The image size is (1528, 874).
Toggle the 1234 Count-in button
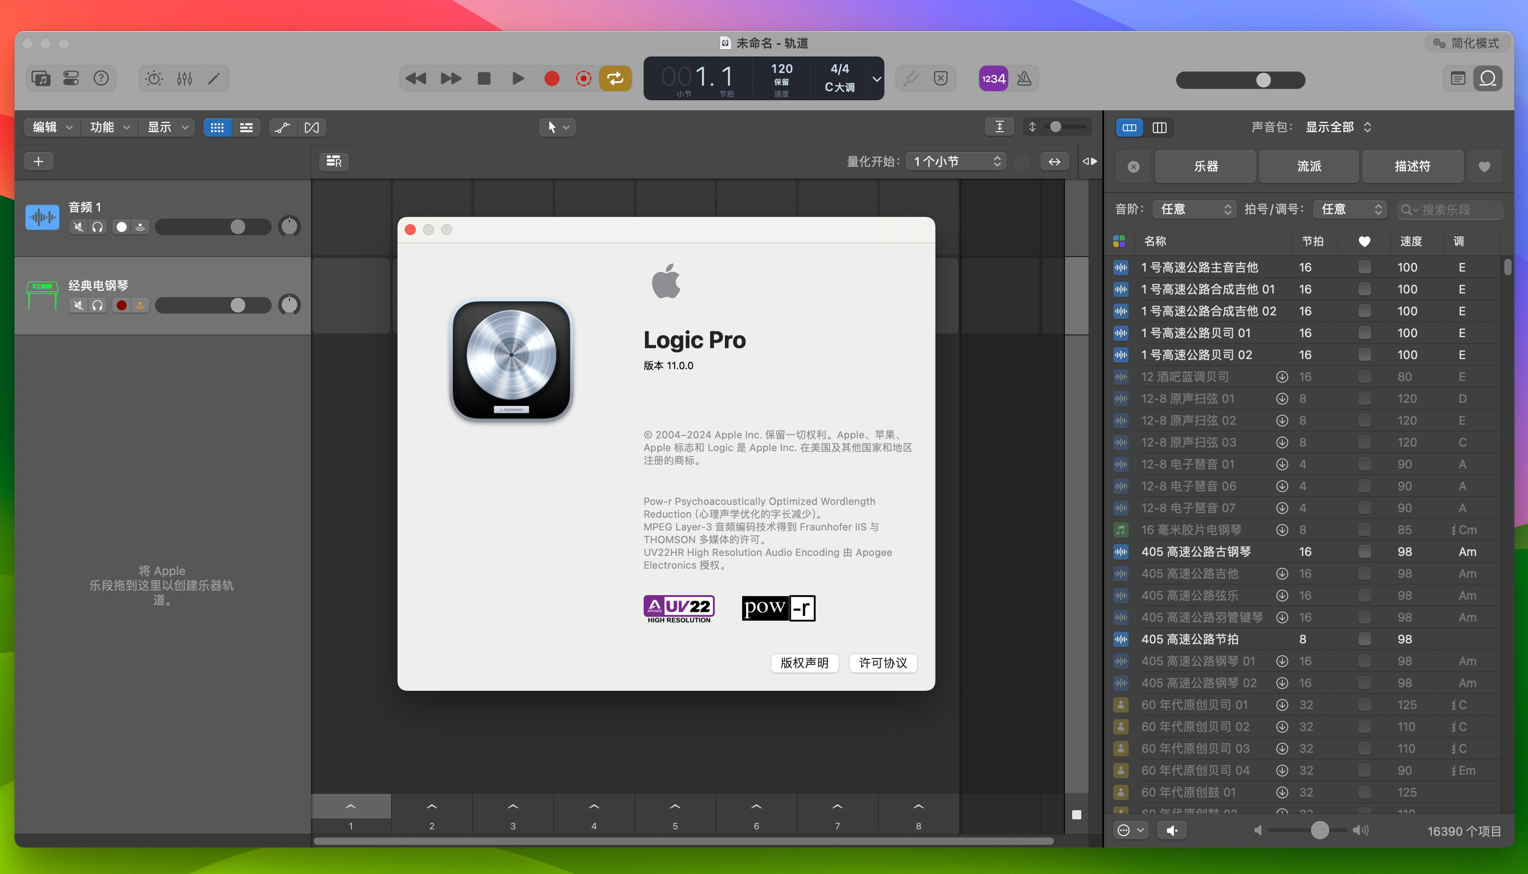pos(993,79)
